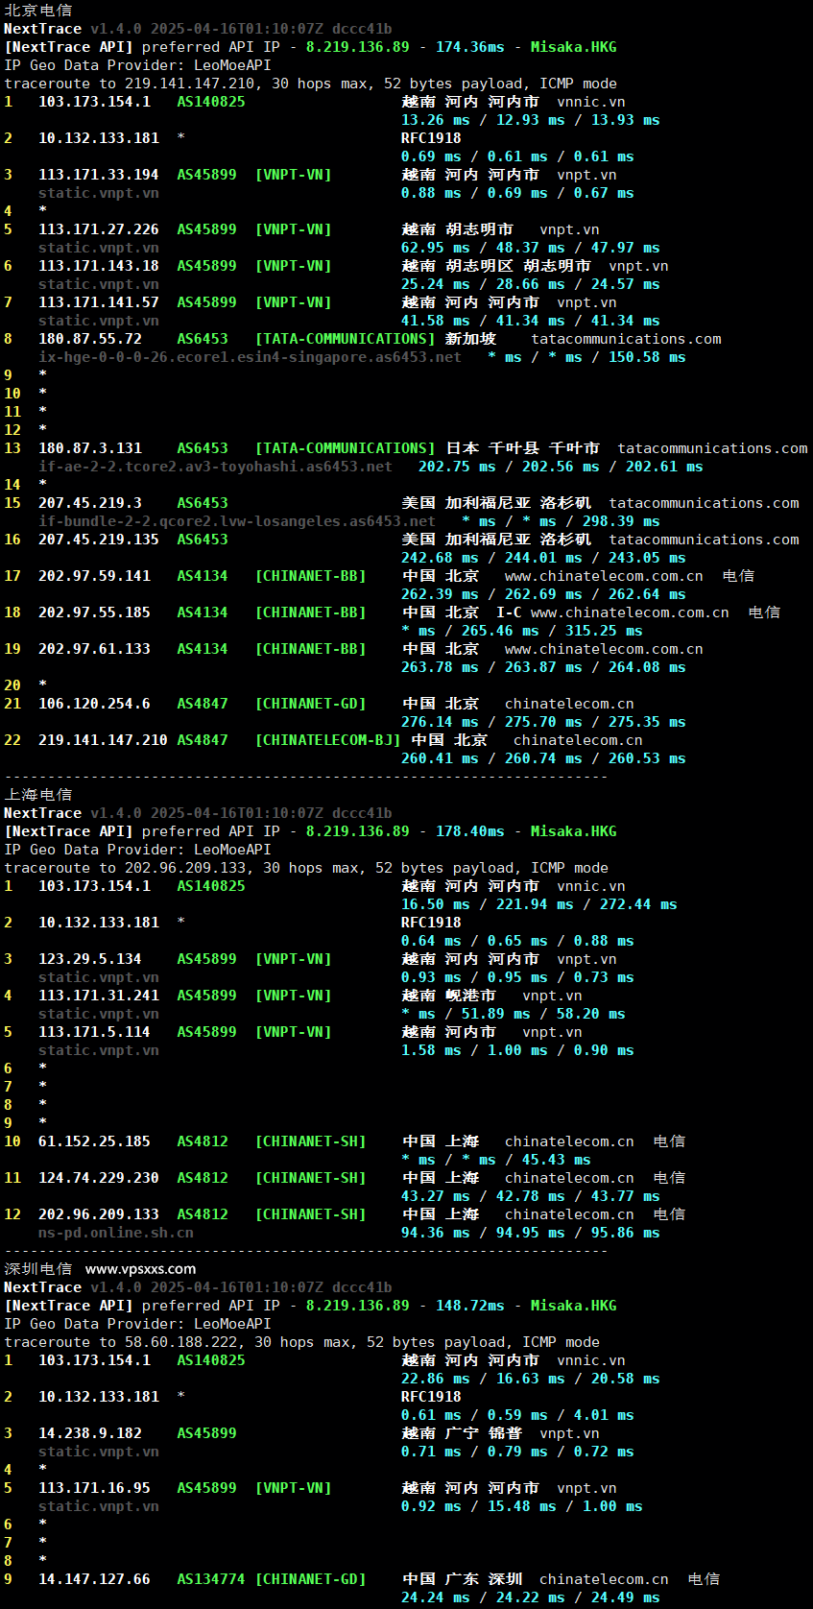Select the [CHINATELECOM-BJ] tag
Image resolution: width=813 pixels, height=1609 pixels.
point(327,740)
